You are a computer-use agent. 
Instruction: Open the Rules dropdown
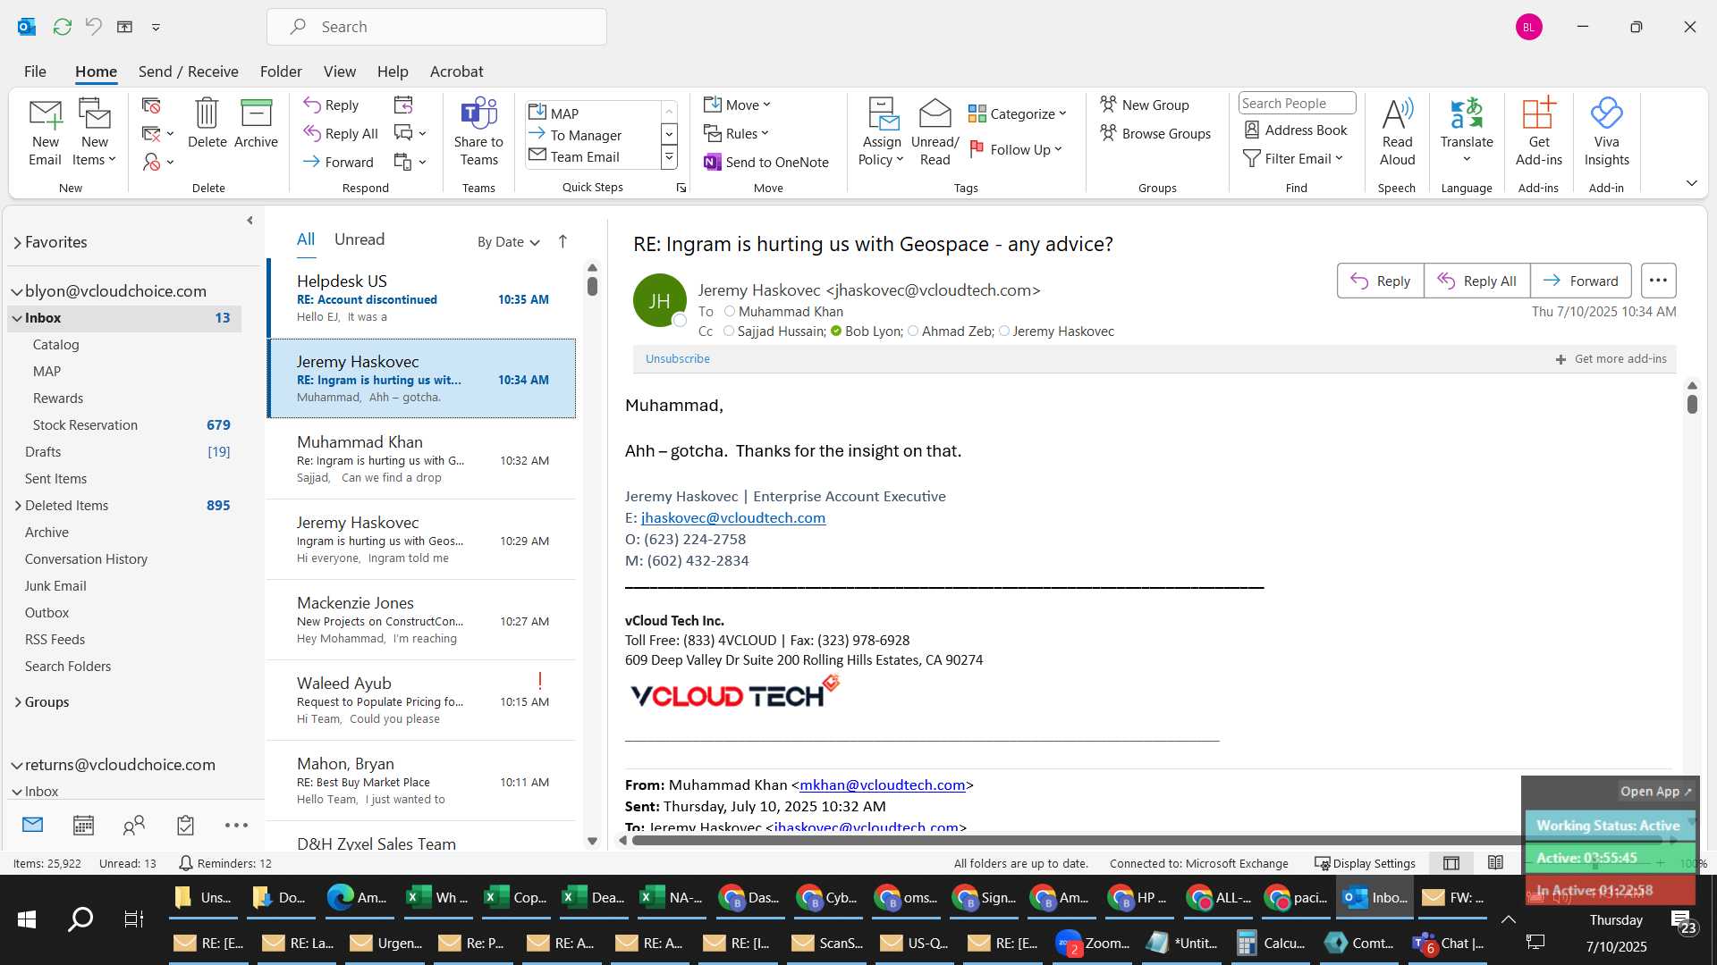tap(736, 133)
